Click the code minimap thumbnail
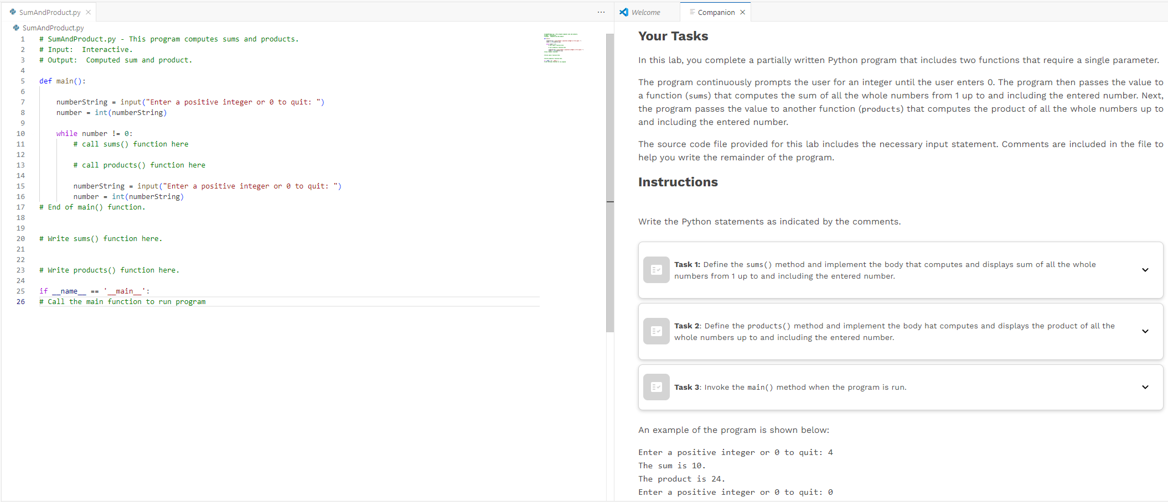1168x502 pixels. tap(564, 48)
